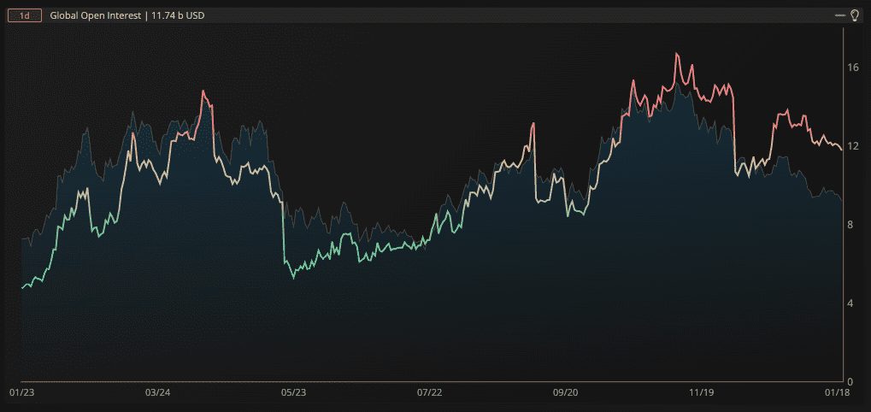Select the 03/24 date label on x-axis

click(x=157, y=392)
